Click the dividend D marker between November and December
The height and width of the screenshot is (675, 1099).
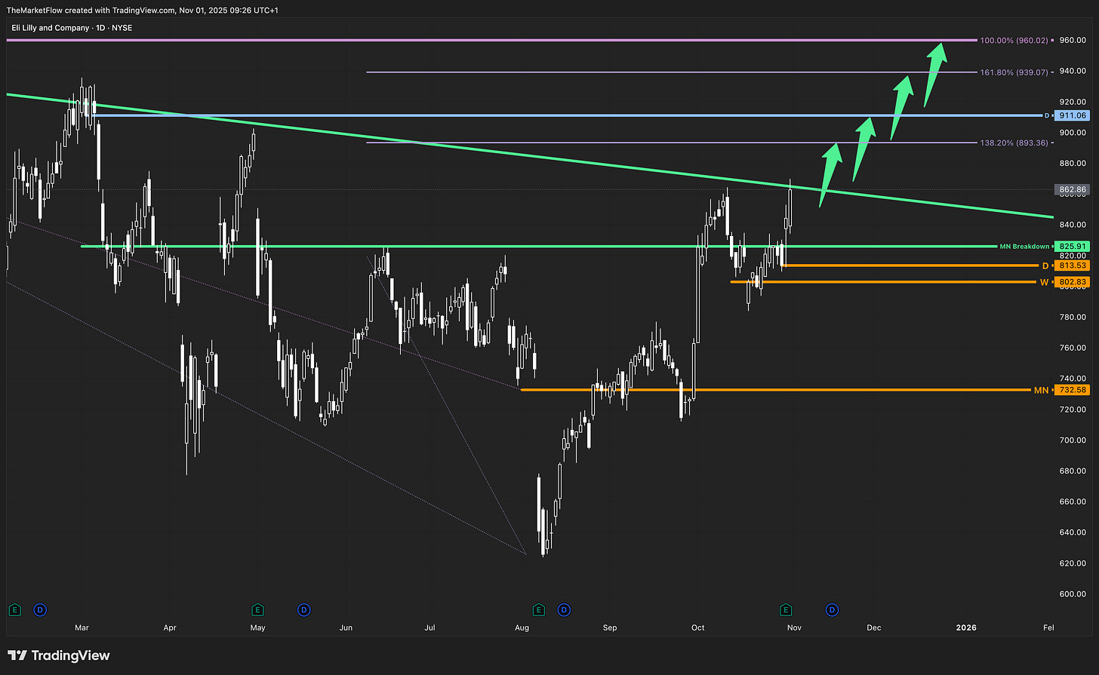click(832, 609)
